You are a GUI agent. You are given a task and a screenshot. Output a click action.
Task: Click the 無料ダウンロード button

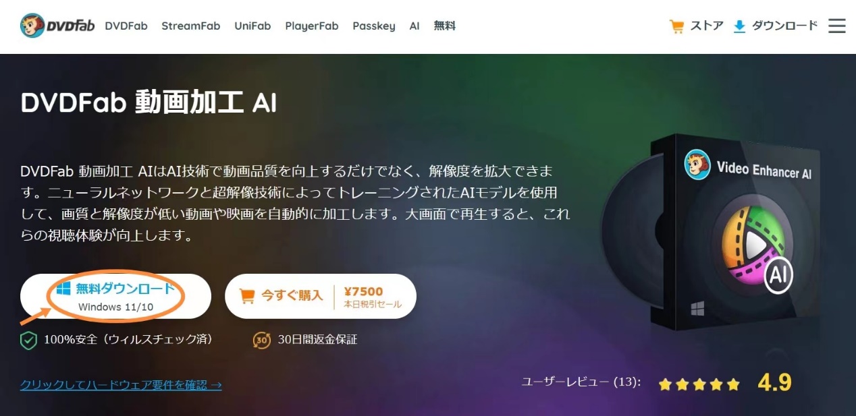pyautogui.click(x=115, y=297)
